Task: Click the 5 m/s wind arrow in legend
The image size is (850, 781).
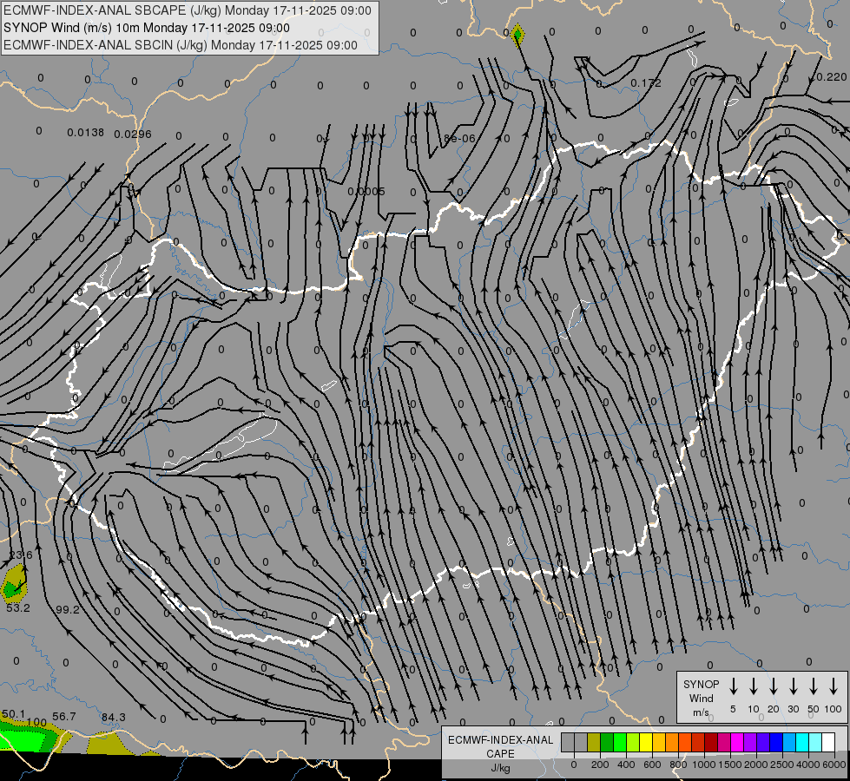Action: [734, 686]
